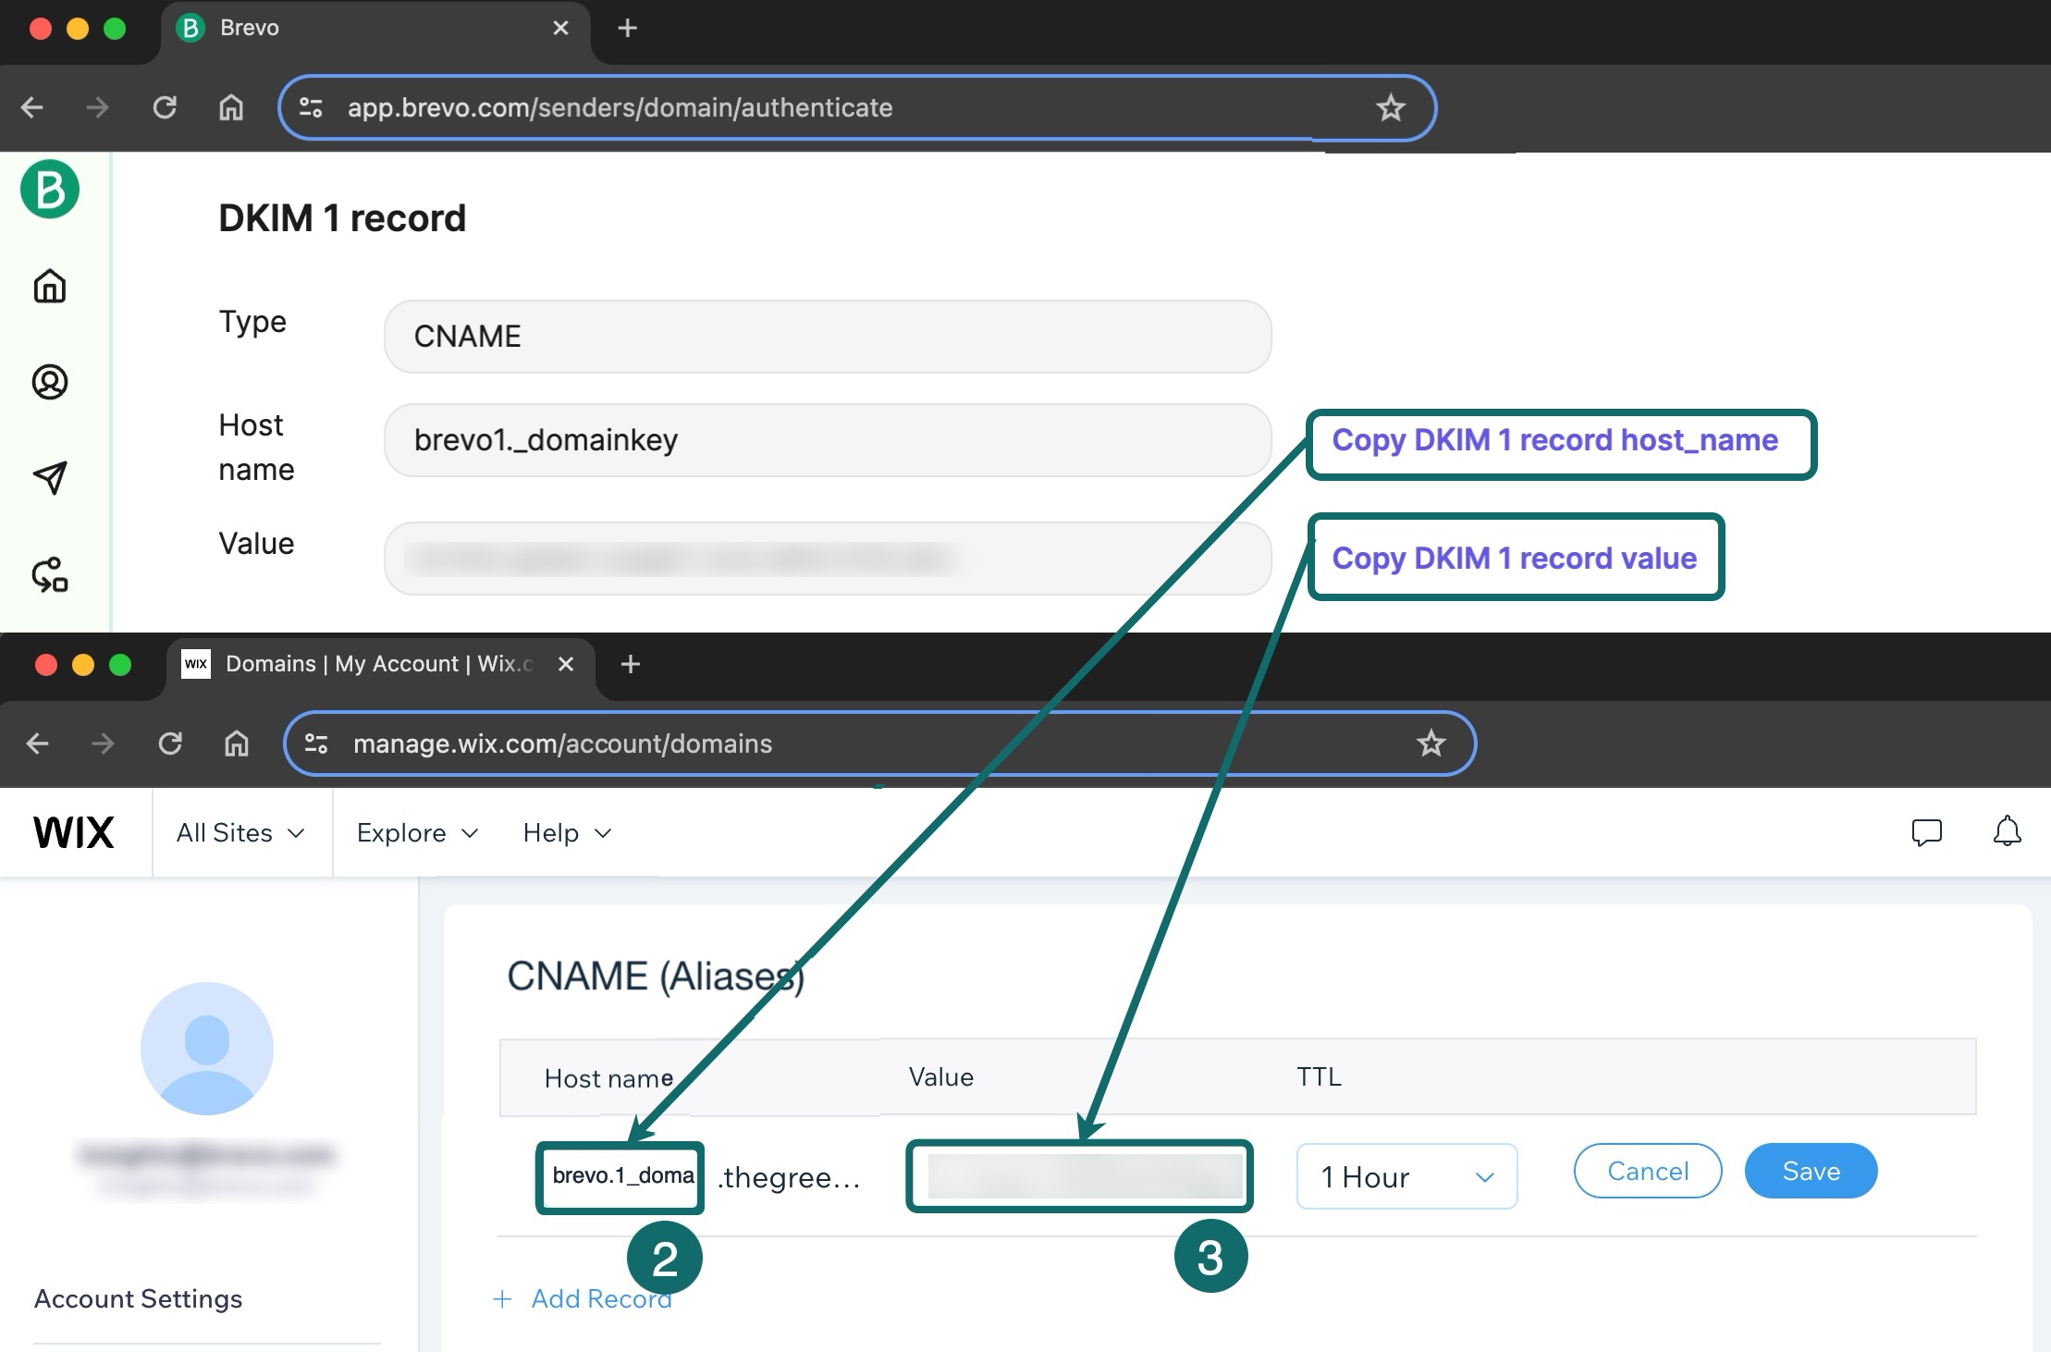This screenshot has width=2051, height=1352.
Task: Expand the Help menu
Action: tap(567, 833)
